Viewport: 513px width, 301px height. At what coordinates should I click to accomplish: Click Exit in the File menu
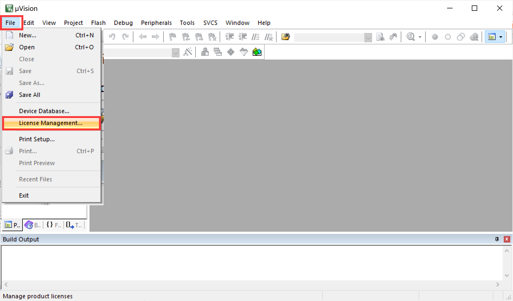pos(52,195)
